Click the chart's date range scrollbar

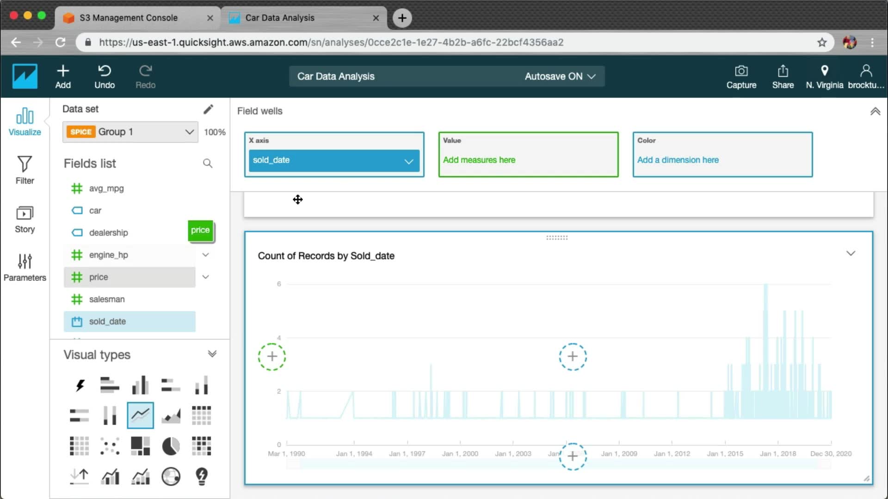point(416,464)
